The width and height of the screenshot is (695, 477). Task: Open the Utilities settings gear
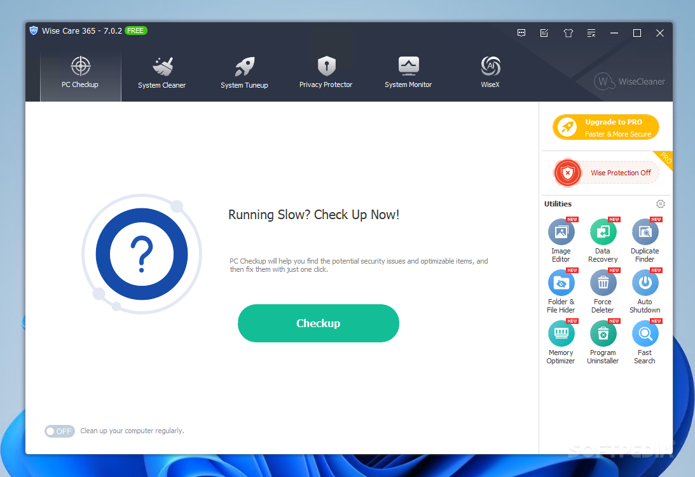tap(661, 204)
